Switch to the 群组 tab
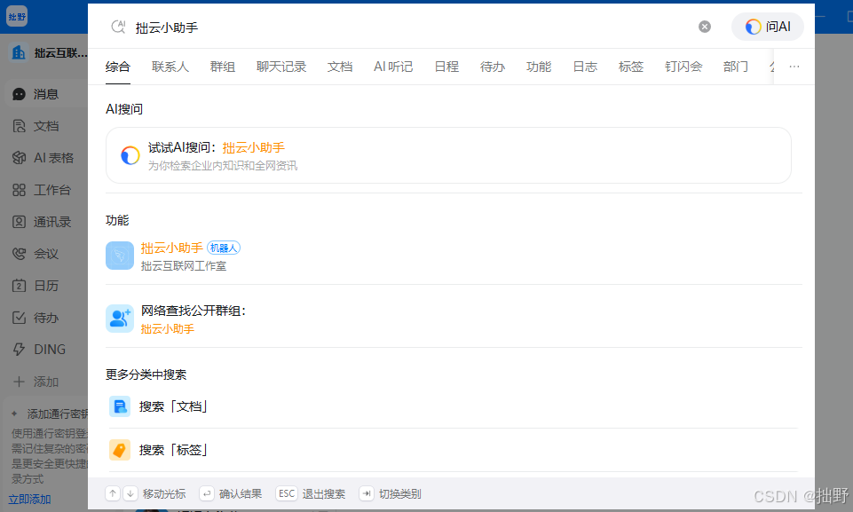This screenshot has width=853, height=512. coord(223,67)
